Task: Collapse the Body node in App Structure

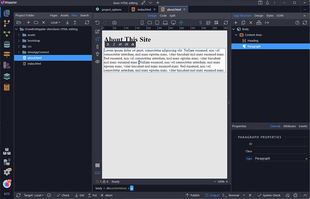Action: (x=234, y=29)
